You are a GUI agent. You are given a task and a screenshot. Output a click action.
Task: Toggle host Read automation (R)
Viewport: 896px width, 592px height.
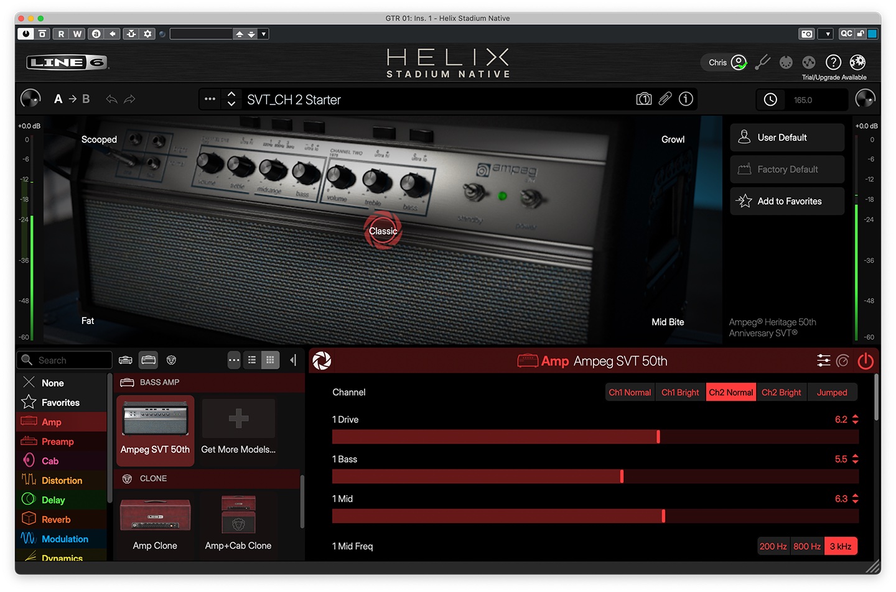coord(61,34)
